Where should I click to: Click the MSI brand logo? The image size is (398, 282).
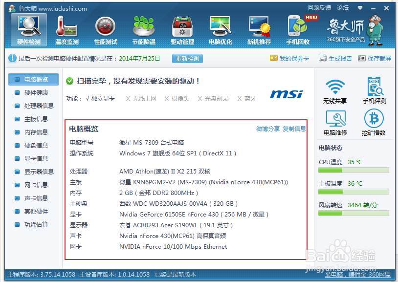(x=286, y=94)
